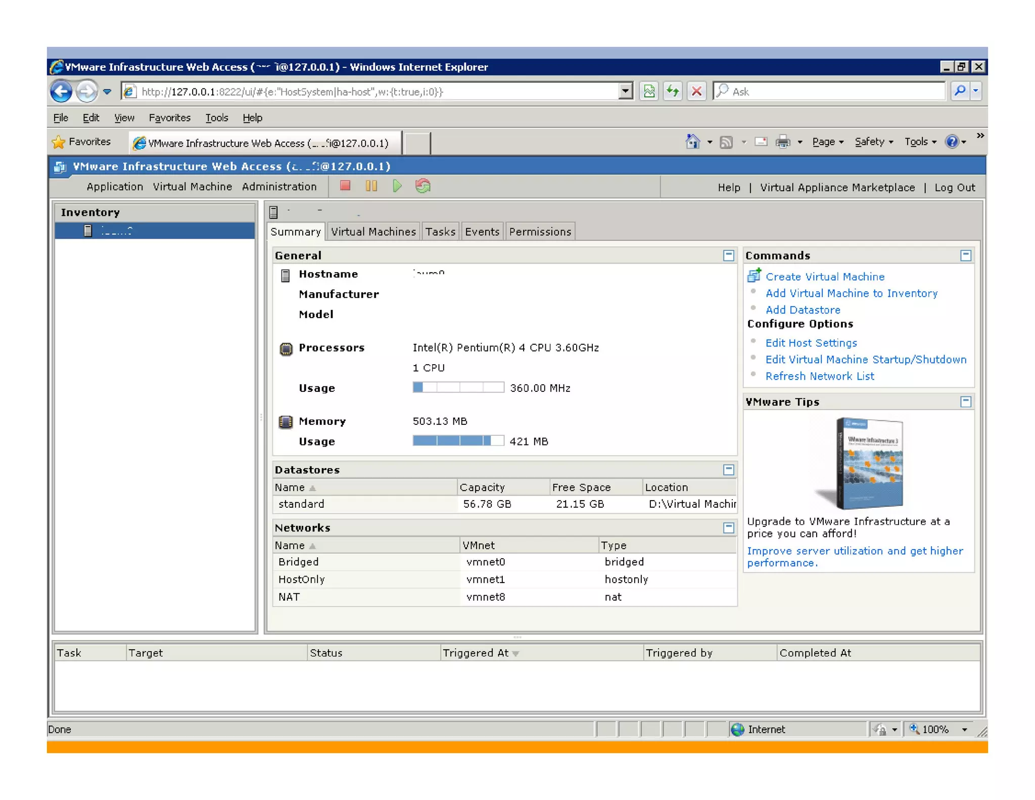Click the CPU usage progress bar
Screen dimensions: 1035x800
click(x=458, y=388)
